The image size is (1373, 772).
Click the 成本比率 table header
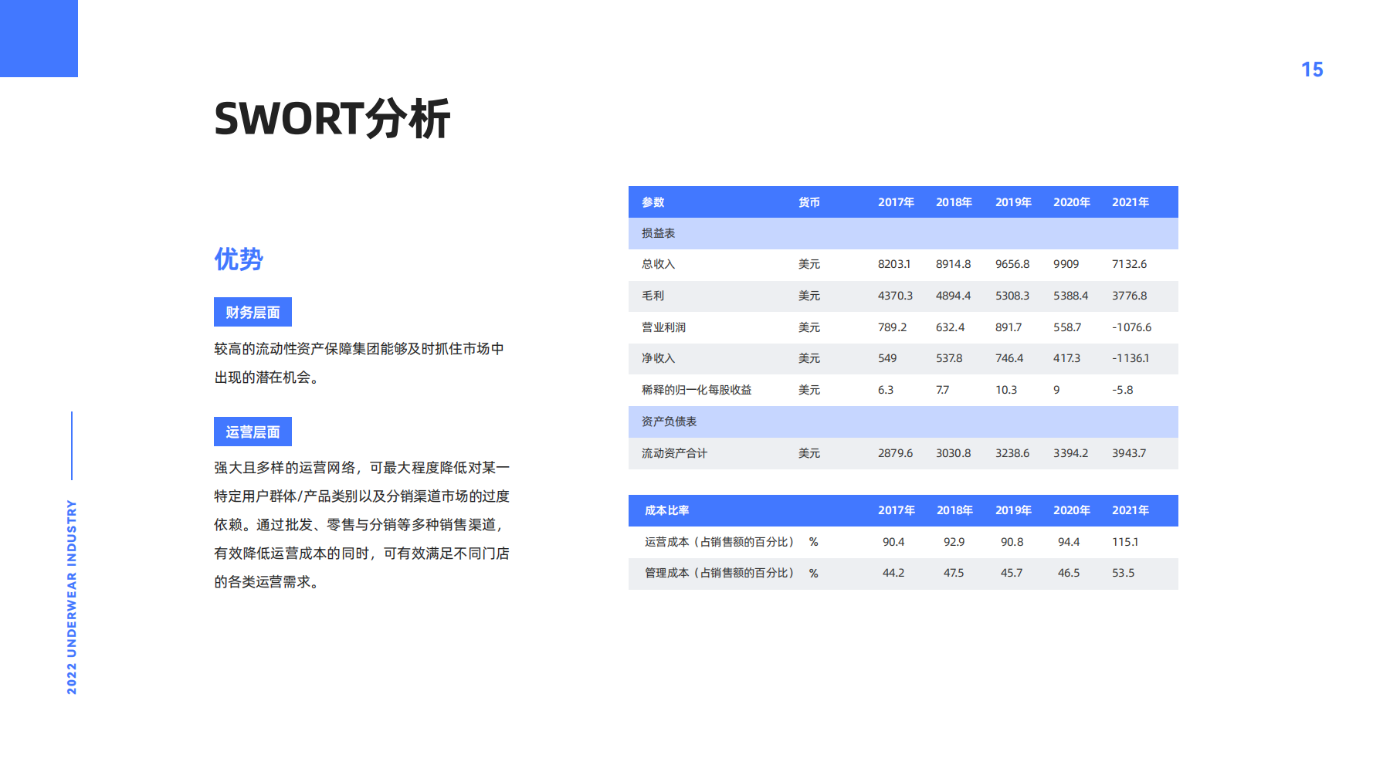pyautogui.click(x=667, y=510)
